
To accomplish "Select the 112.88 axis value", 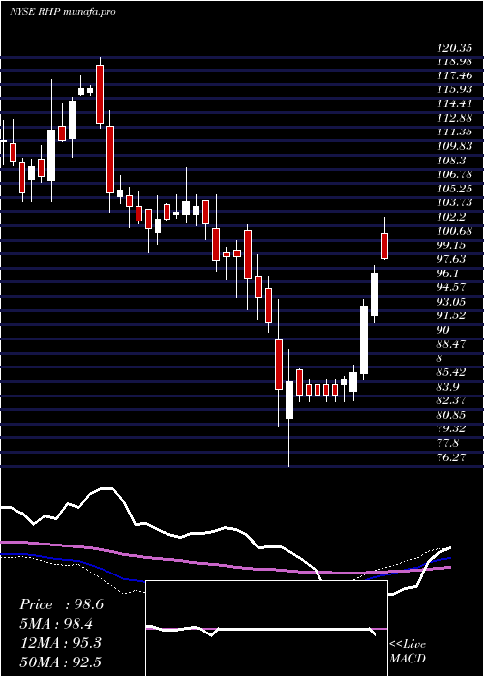I will pyautogui.click(x=455, y=118).
